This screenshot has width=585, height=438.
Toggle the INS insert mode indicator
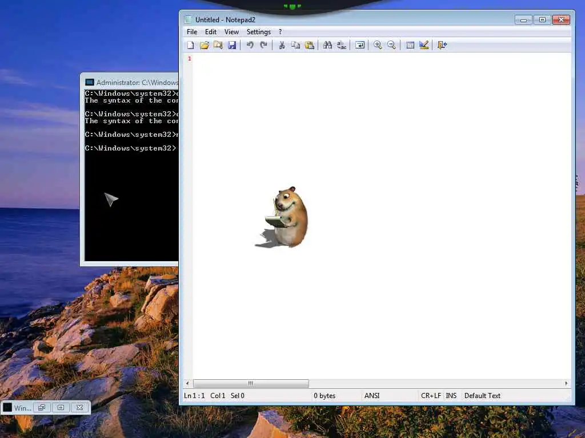451,396
